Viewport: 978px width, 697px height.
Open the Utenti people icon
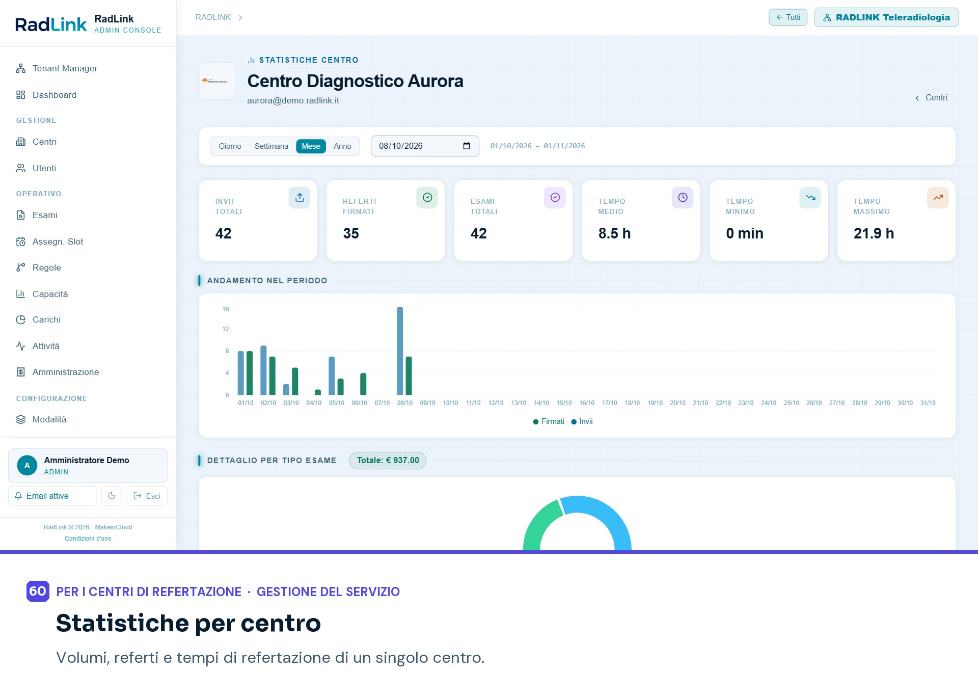coord(20,168)
